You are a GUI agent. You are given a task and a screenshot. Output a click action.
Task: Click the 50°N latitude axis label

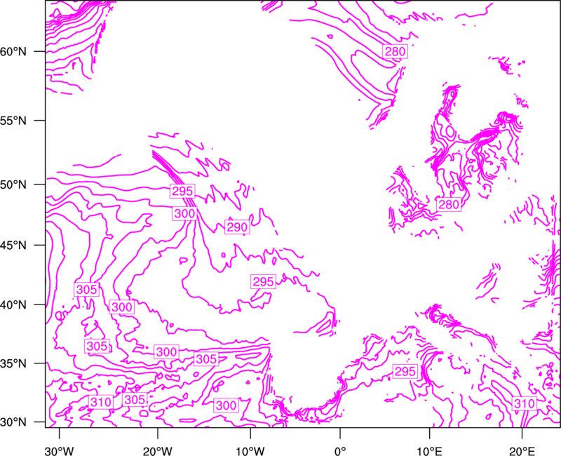[x=13, y=185]
